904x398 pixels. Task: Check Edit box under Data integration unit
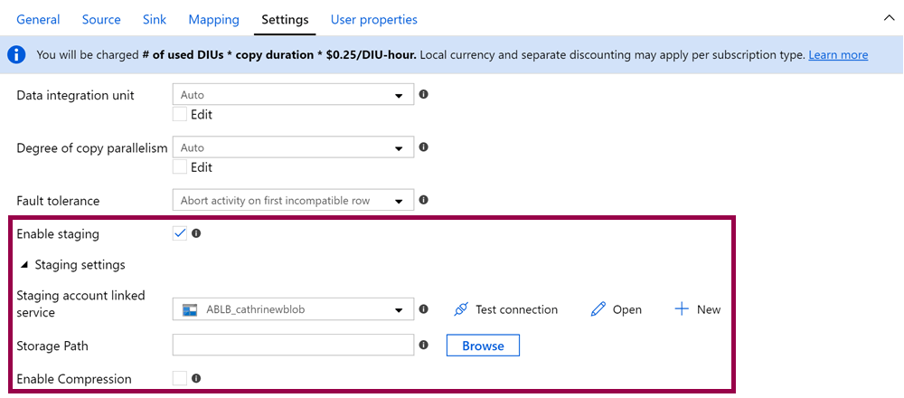180,114
